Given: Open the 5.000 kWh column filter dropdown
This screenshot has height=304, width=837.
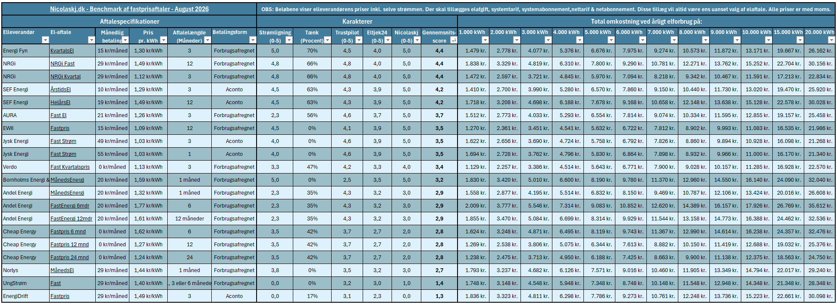Looking at the screenshot, I should click(611, 40).
